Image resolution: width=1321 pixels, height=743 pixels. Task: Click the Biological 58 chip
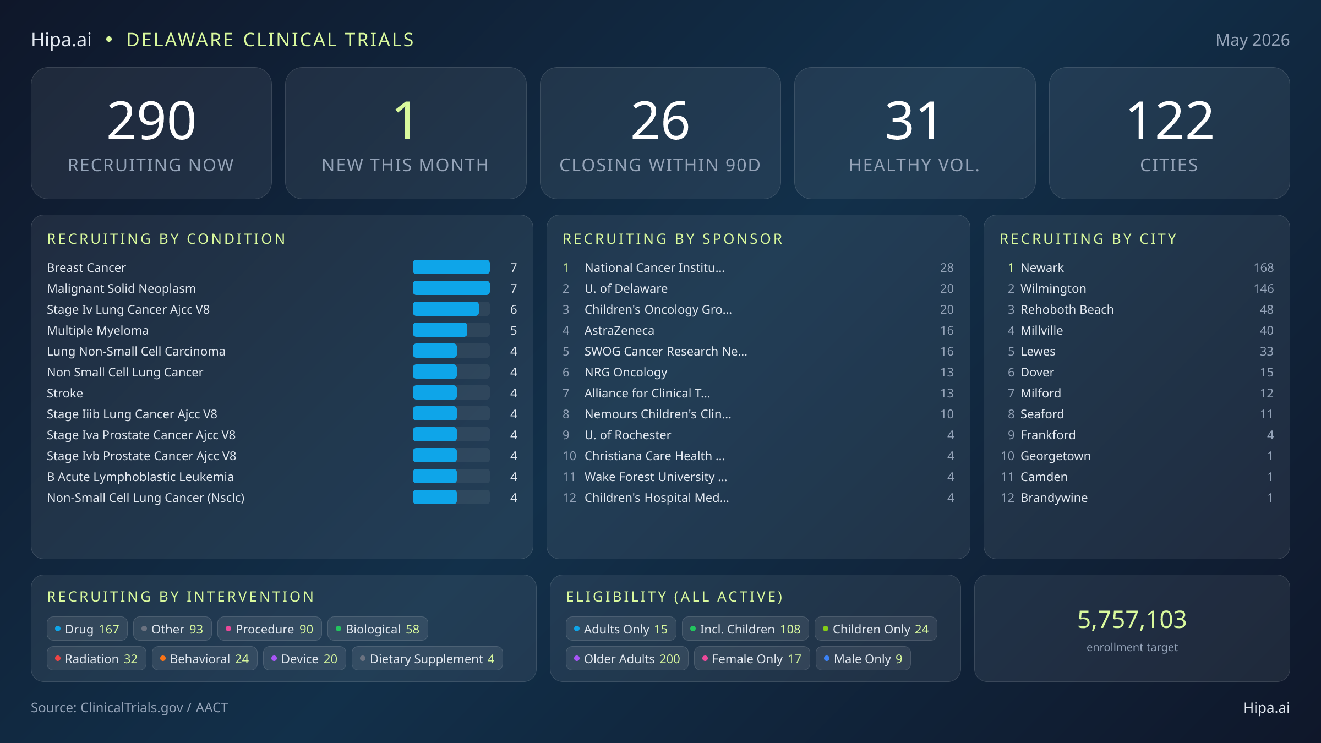378,629
